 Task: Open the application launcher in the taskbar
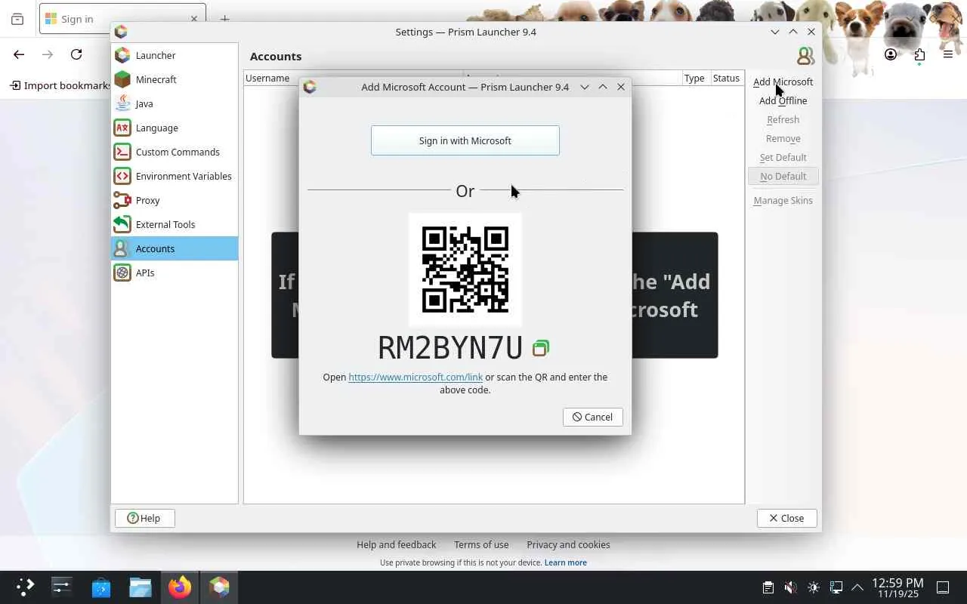point(25,587)
